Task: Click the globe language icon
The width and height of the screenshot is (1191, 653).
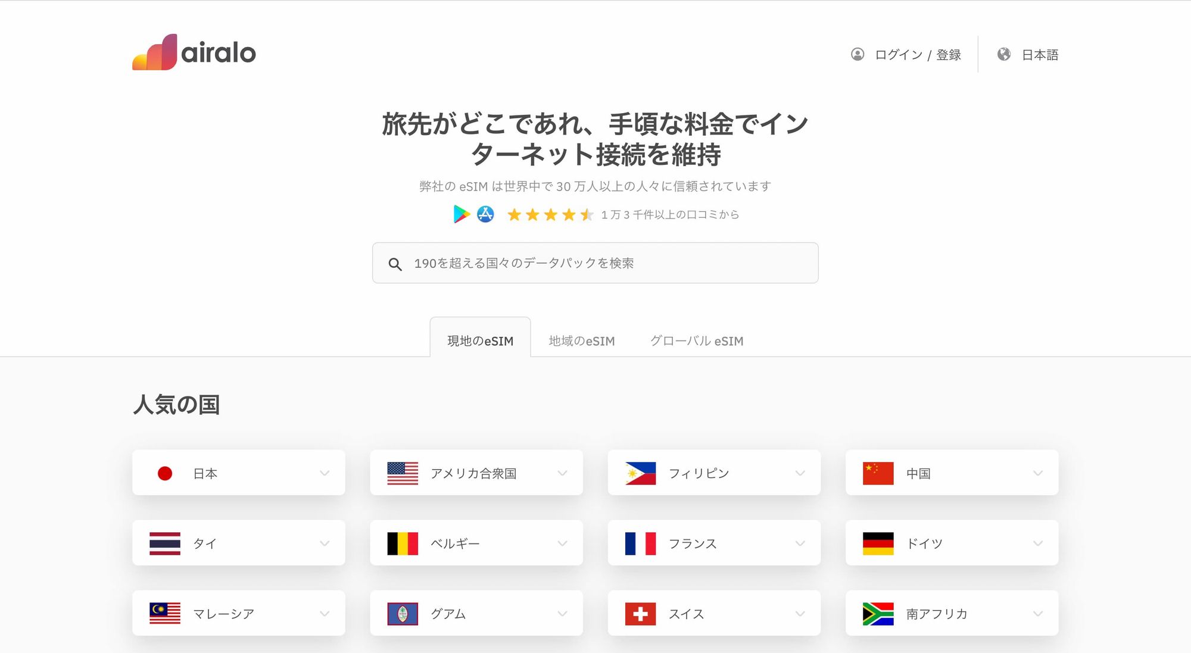Action: coord(1004,54)
